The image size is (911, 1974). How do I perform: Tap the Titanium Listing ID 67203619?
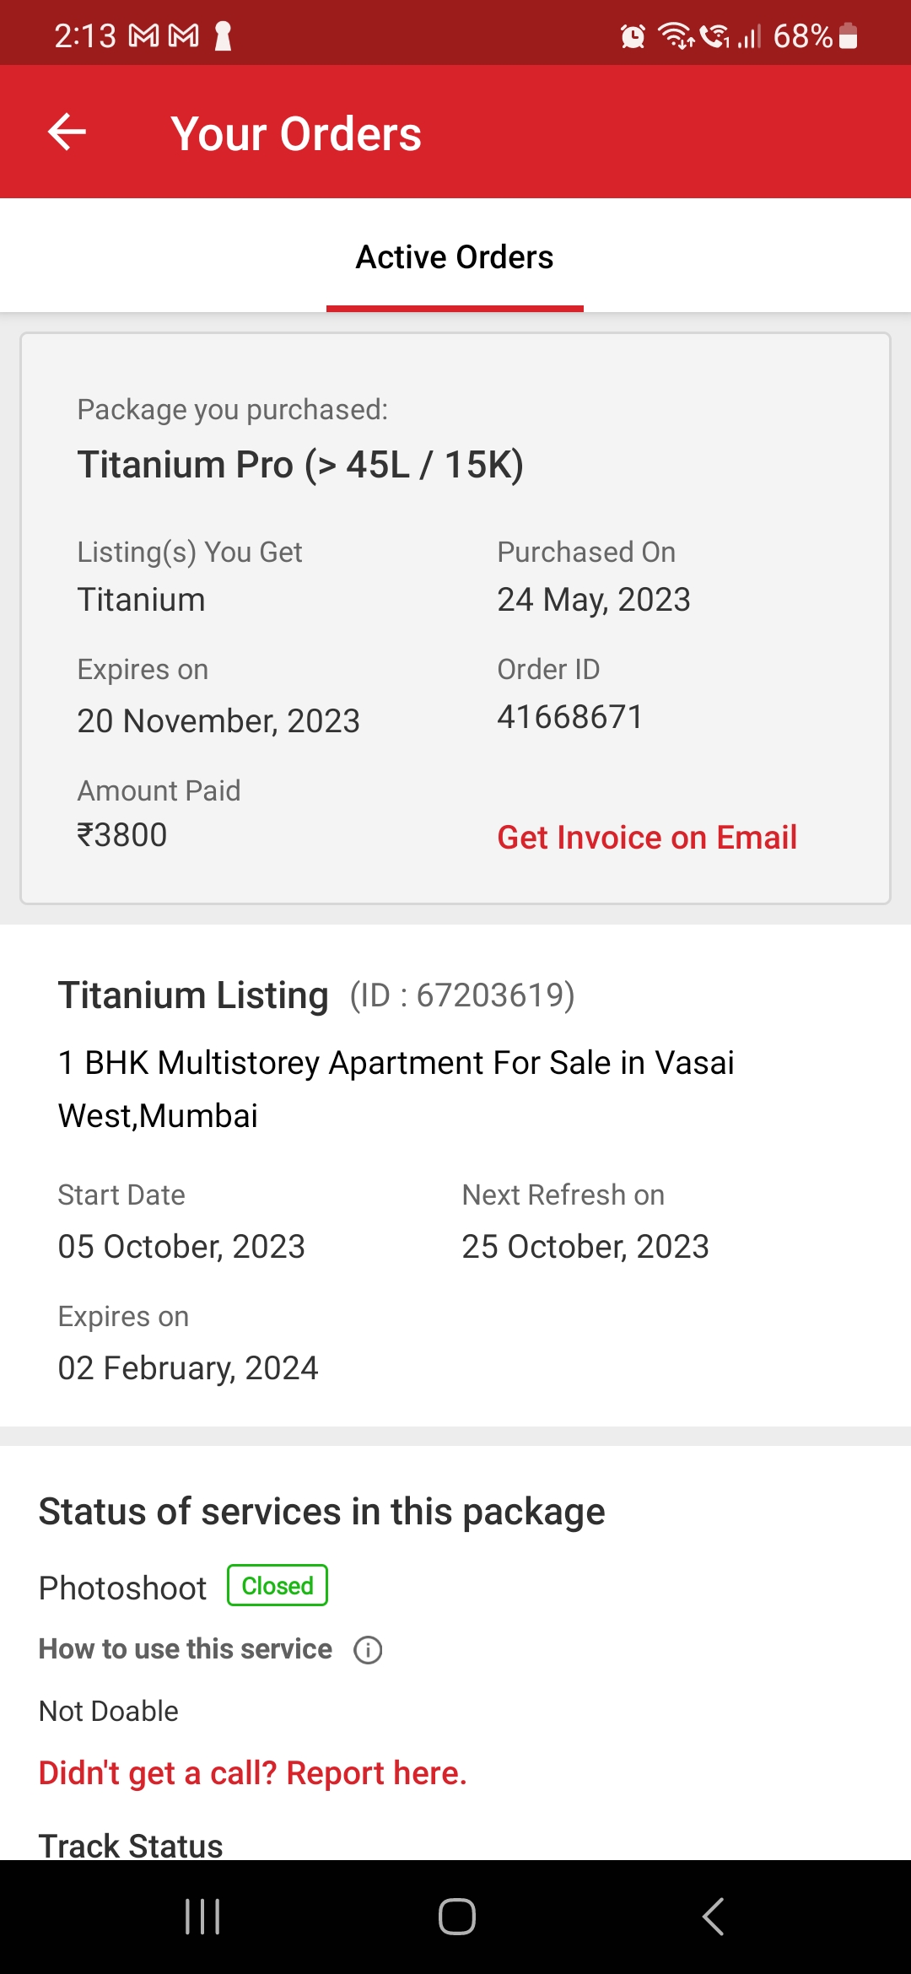click(462, 995)
